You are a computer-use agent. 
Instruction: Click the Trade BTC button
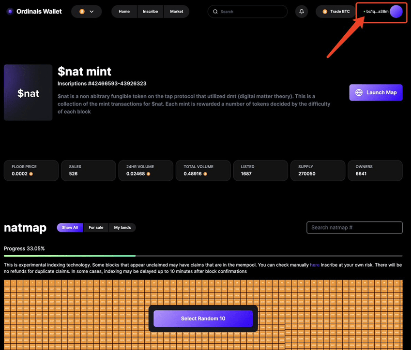click(x=336, y=12)
